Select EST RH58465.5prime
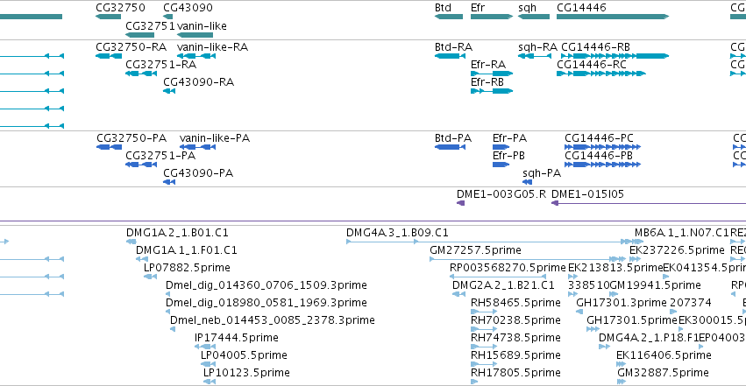746x386 pixels. [x=484, y=312]
